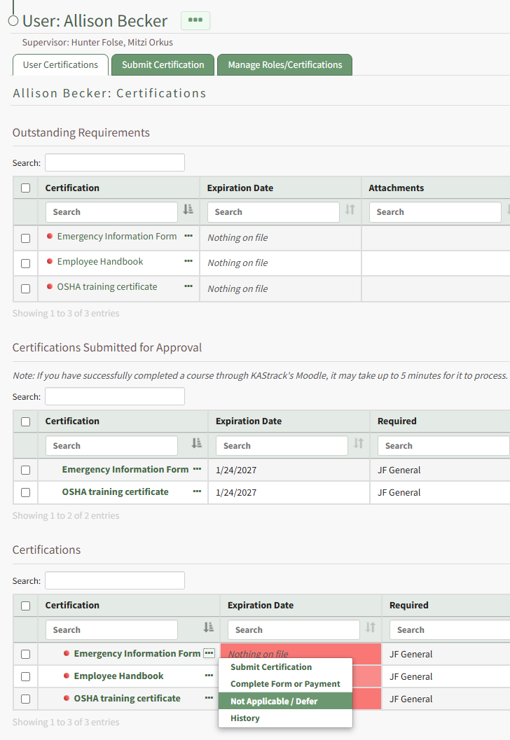
Task: Open ellipsis menu for outstanding Employee Handbook
Action: (188, 261)
